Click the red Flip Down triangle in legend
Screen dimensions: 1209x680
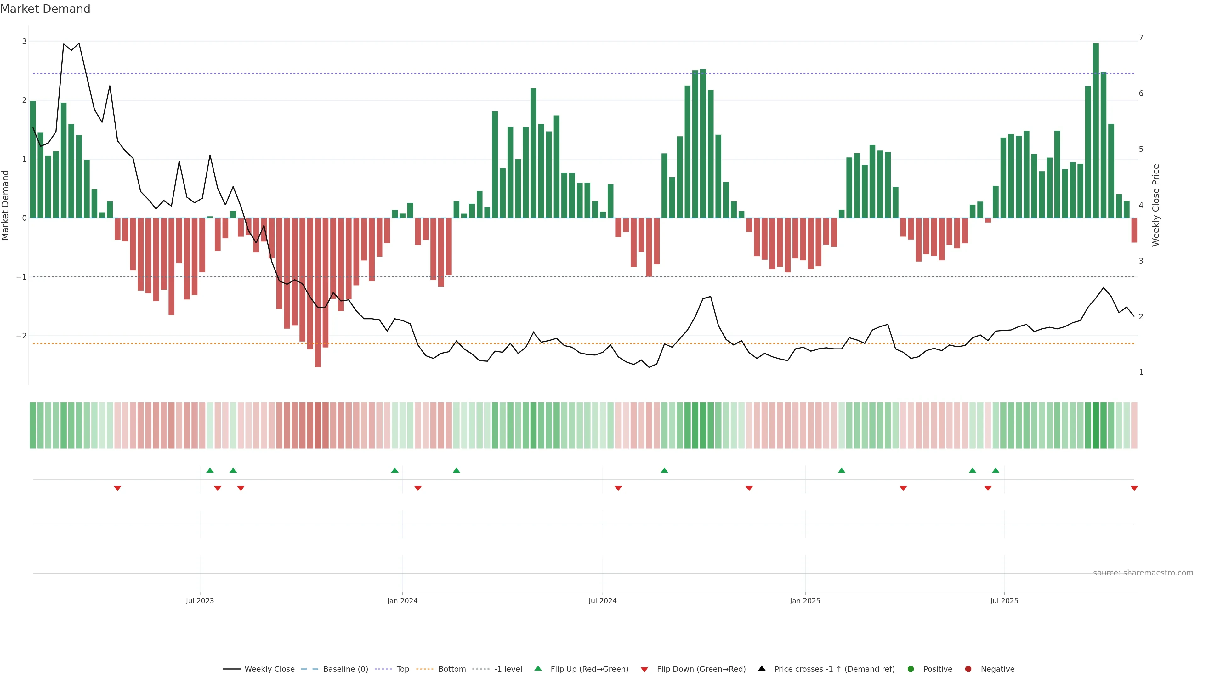tap(644, 669)
